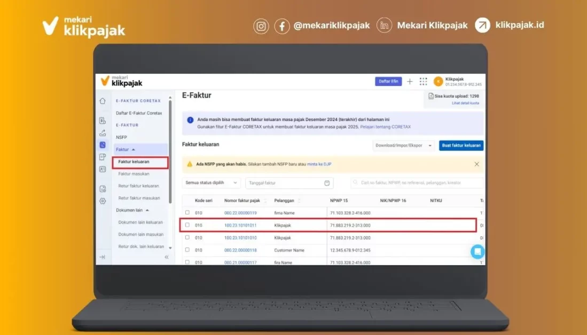Select Faktur keluaran in sidebar

coord(134,162)
